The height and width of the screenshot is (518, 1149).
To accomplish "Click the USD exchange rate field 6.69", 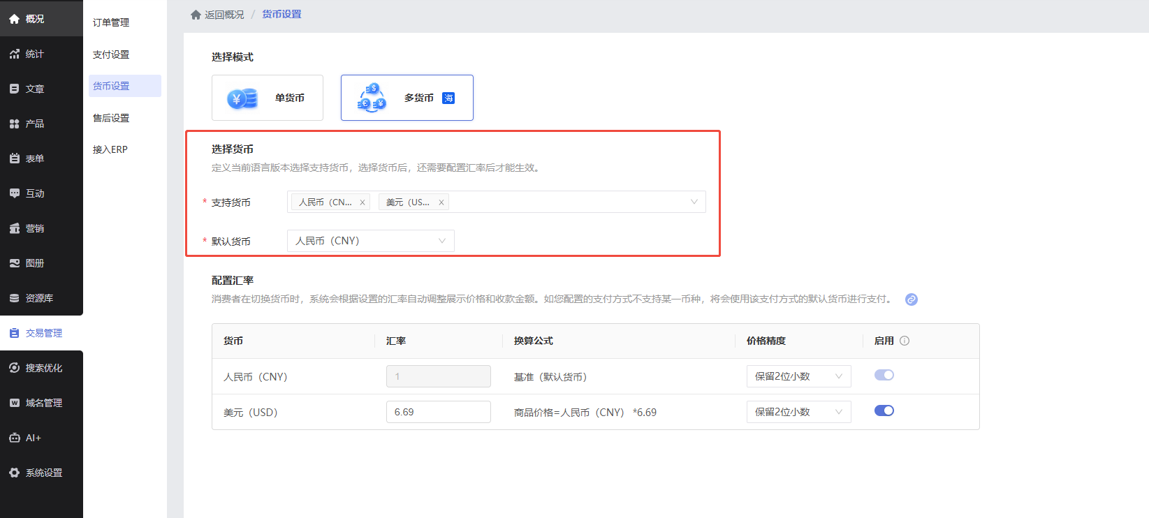I will point(439,412).
